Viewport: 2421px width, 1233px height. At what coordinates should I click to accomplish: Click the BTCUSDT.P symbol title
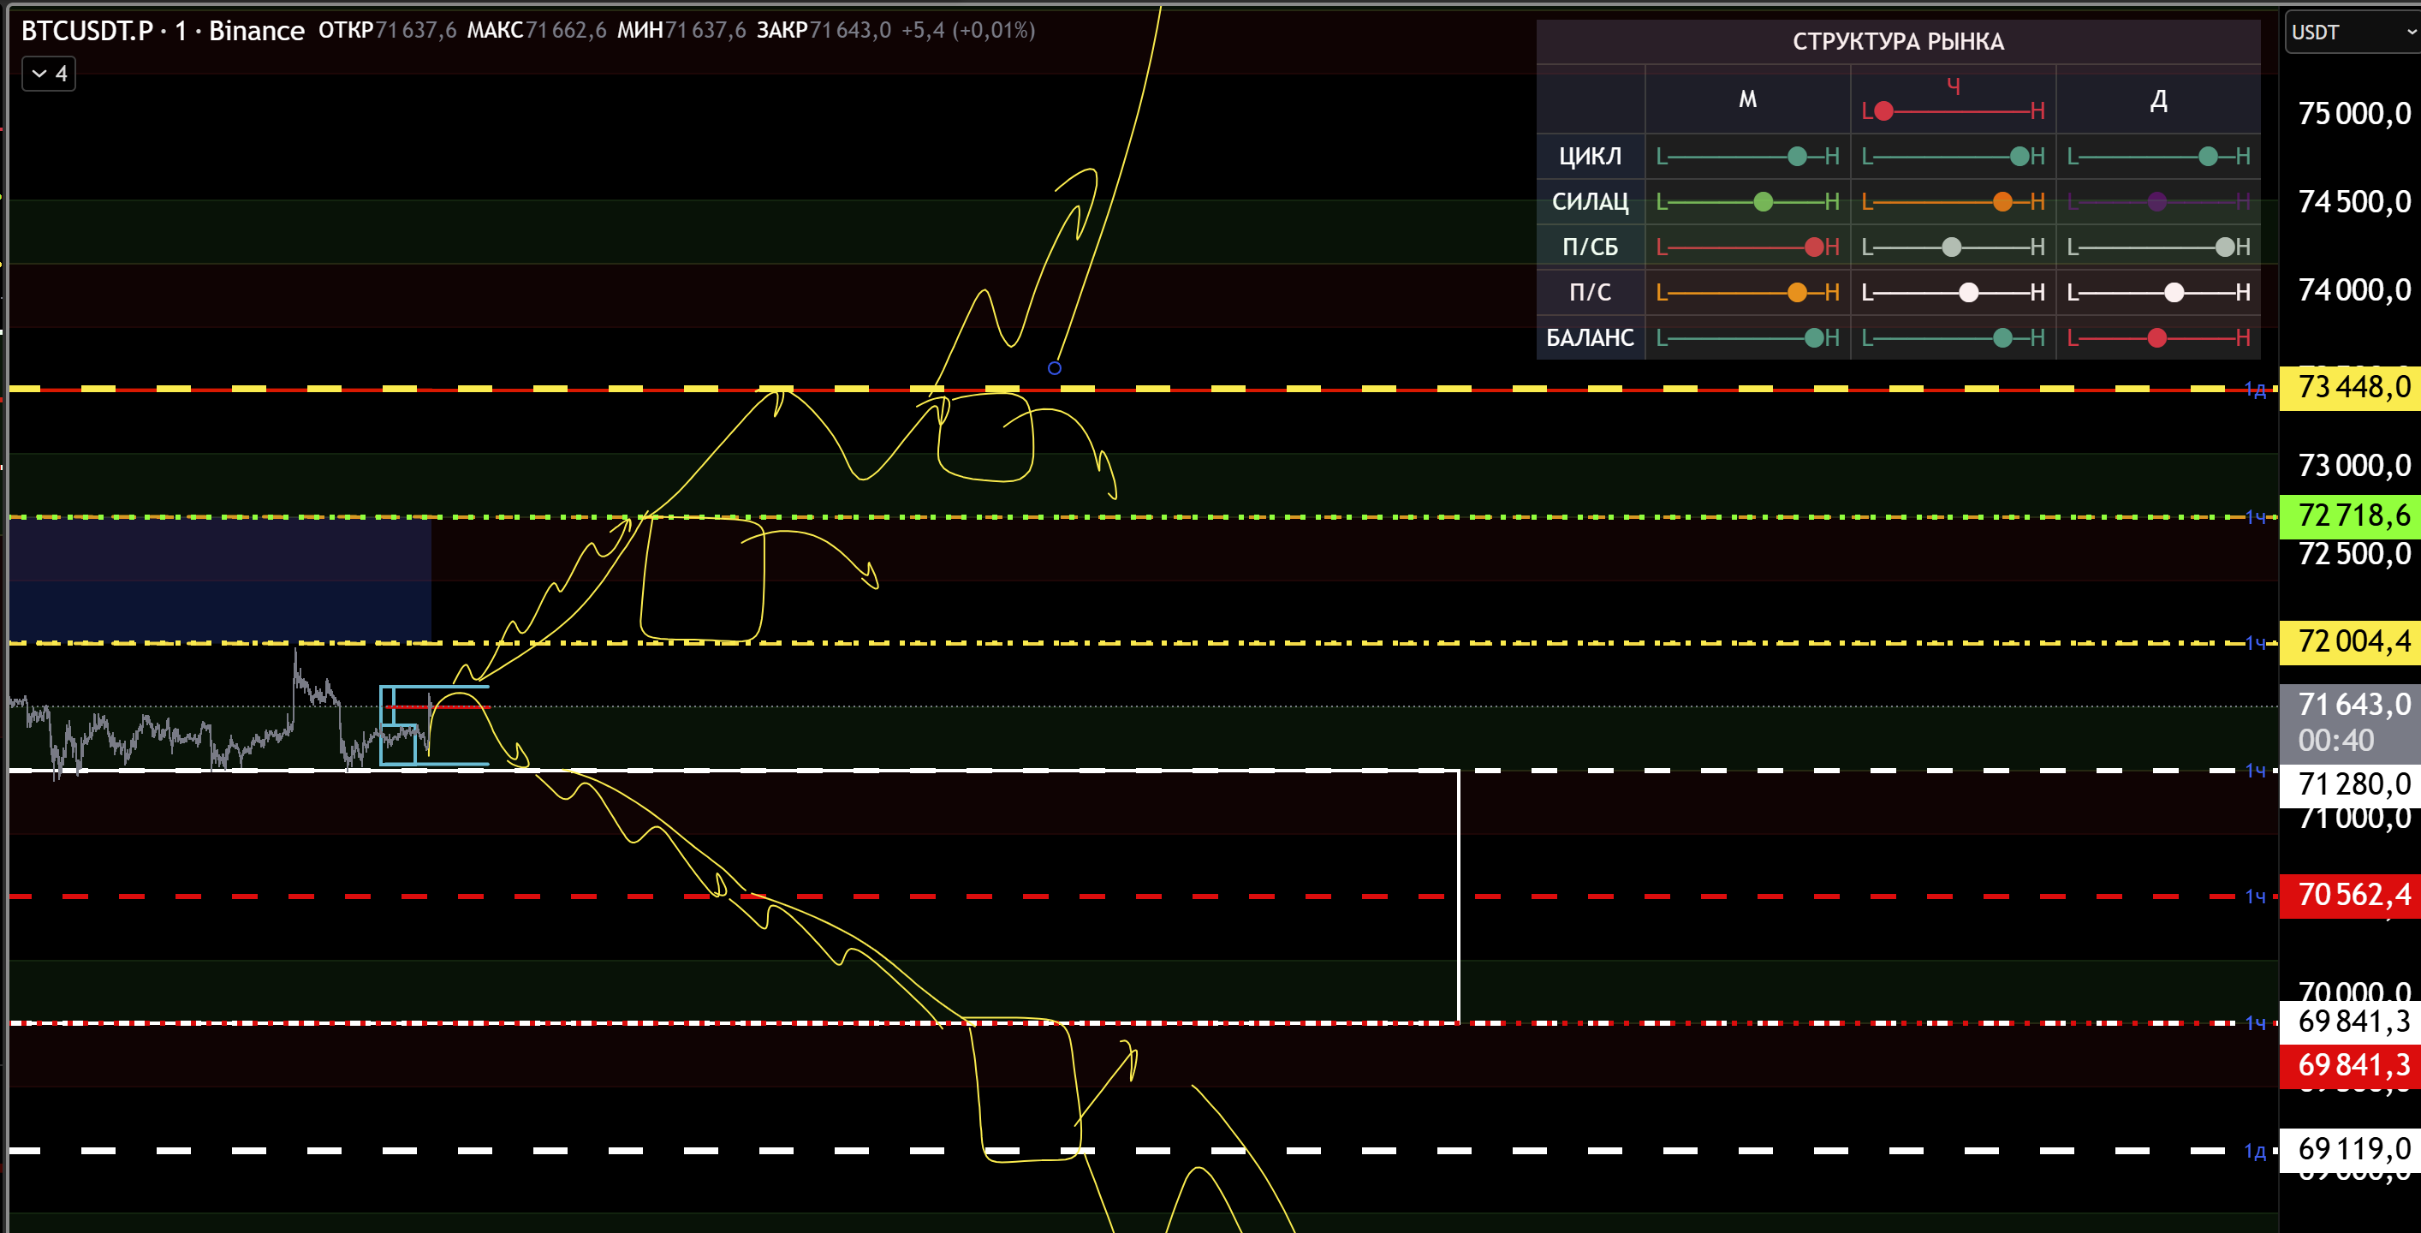tap(86, 30)
